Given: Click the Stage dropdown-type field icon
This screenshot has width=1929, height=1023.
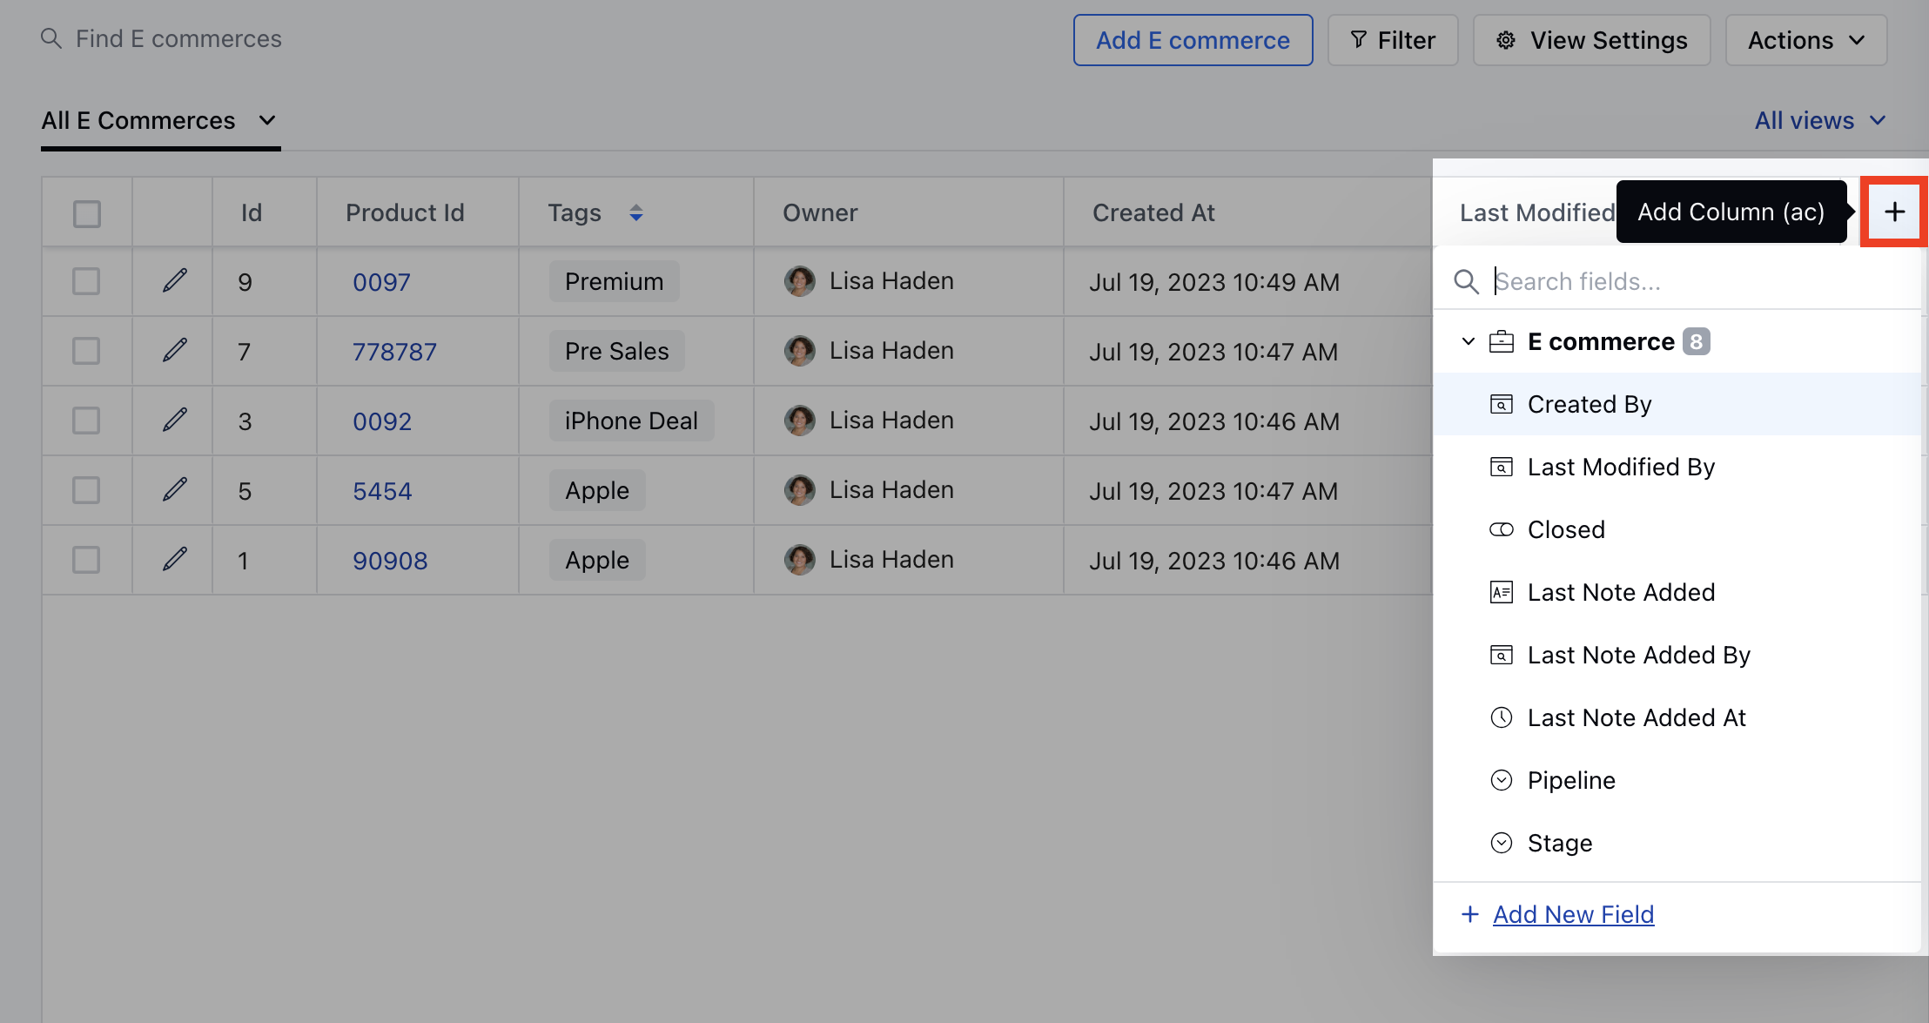Looking at the screenshot, I should (x=1502, y=843).
